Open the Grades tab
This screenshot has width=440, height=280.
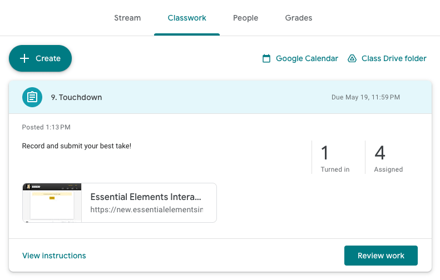(x=299, y=18)
